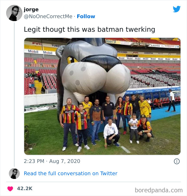Click the small avatar beside conversation link
Screen dimensions: 187x196
tap(14, 174)
